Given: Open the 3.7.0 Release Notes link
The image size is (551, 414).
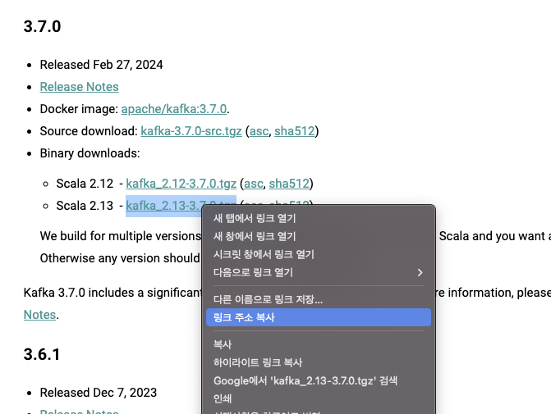Looking at the screenshot, I should [x=79, y=87].
